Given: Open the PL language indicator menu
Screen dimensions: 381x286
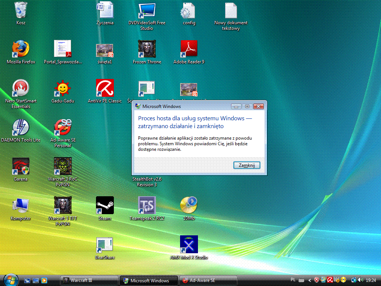Looking at the screenshot, I should tap(293, 280).
